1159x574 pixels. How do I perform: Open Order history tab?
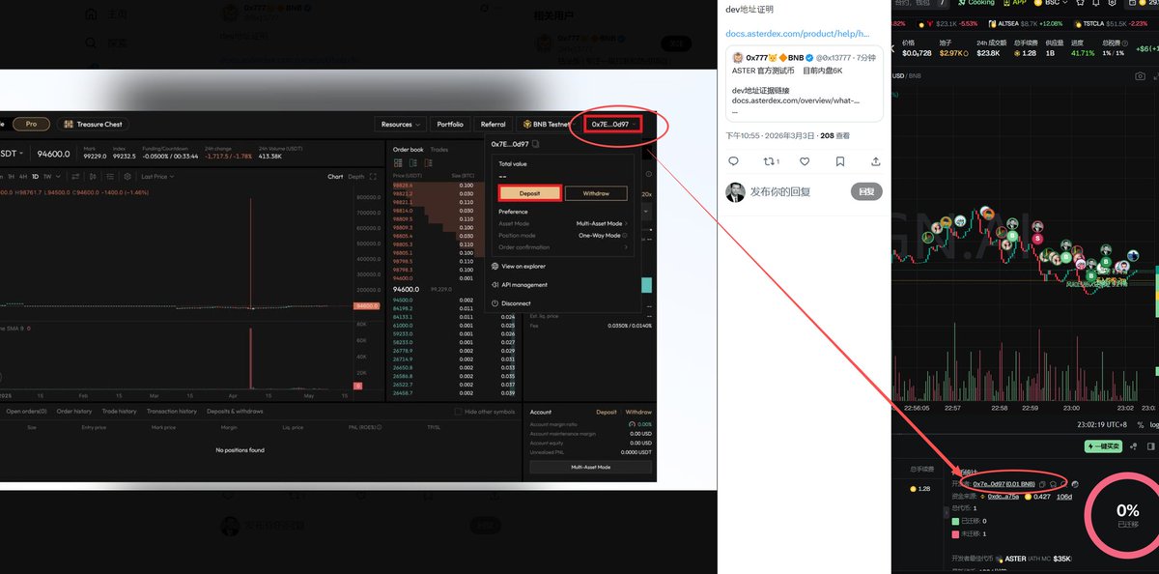point(74,412)
